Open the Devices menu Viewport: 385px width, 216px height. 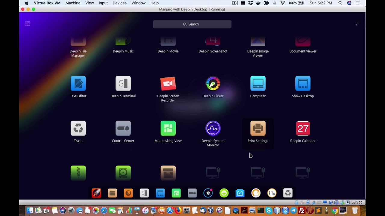pos(119,3)
